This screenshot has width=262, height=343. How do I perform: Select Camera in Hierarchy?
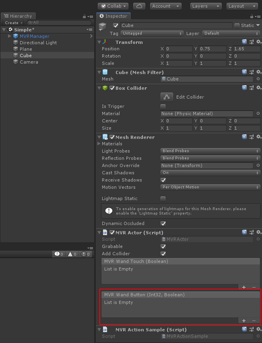click(x=29, y=62)
